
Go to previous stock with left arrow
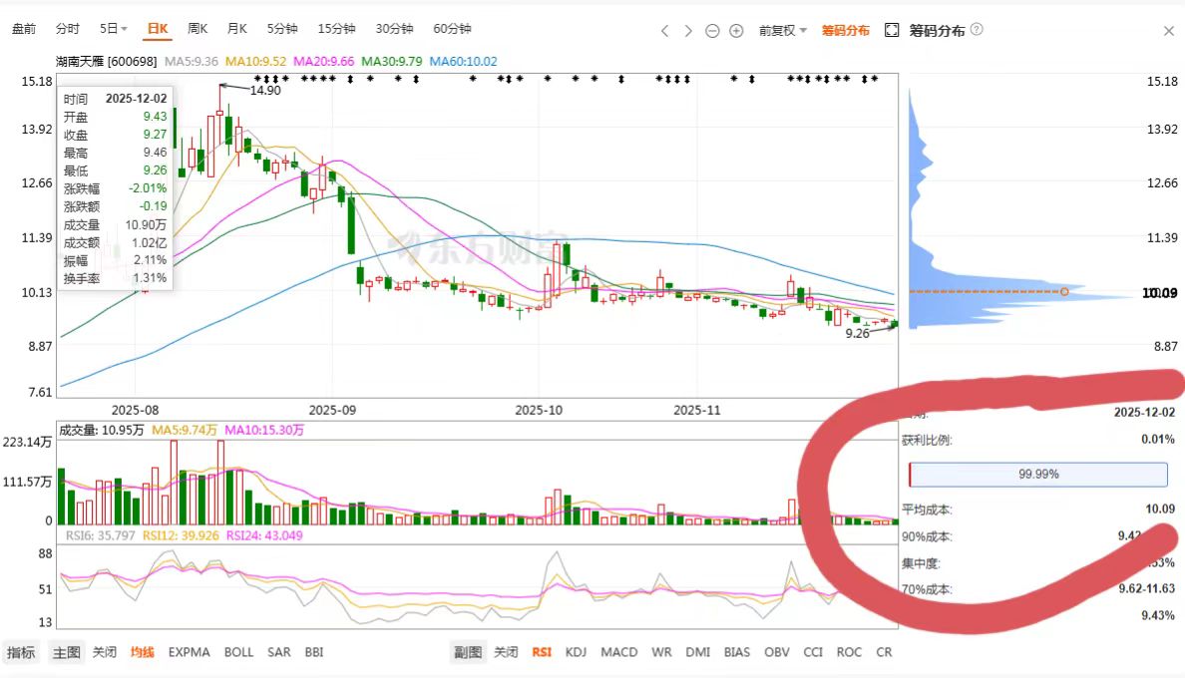pyautogui.click(x=664, y=31)
